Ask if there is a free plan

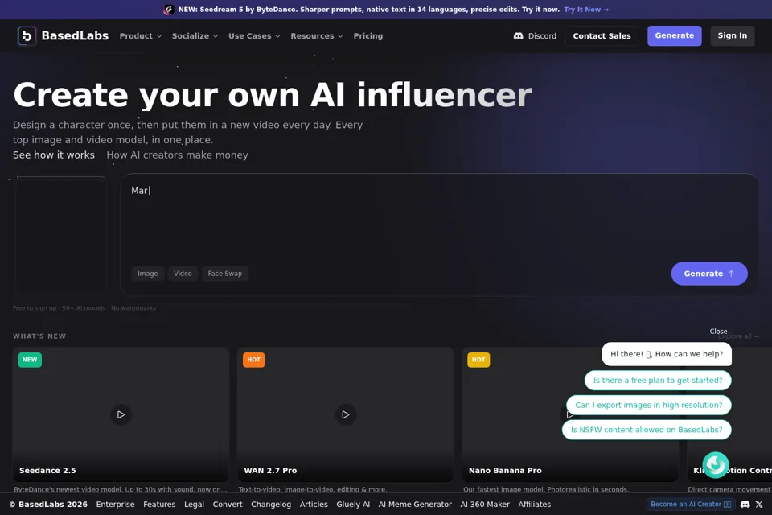657,381
